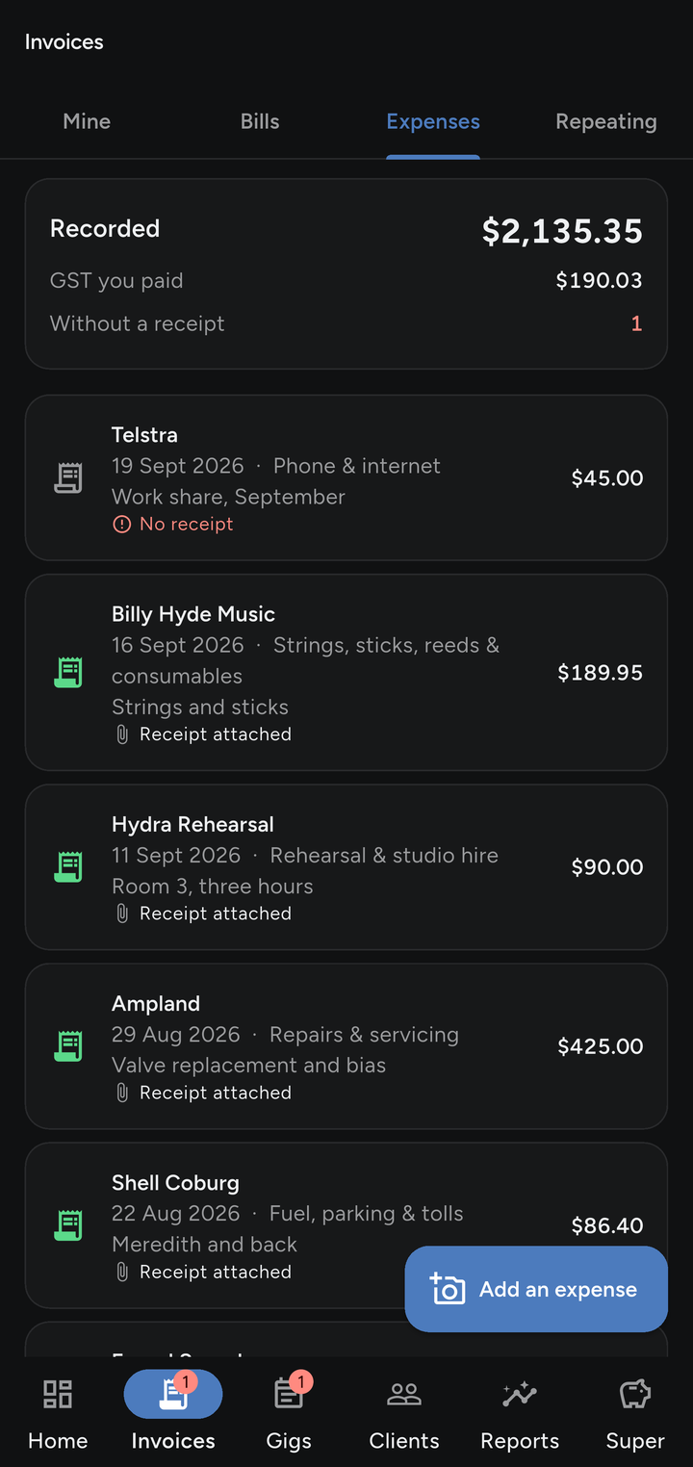Open the Reports chart icon
The height and width of the screenshot is (1467, 693).
pos(520,1394)
